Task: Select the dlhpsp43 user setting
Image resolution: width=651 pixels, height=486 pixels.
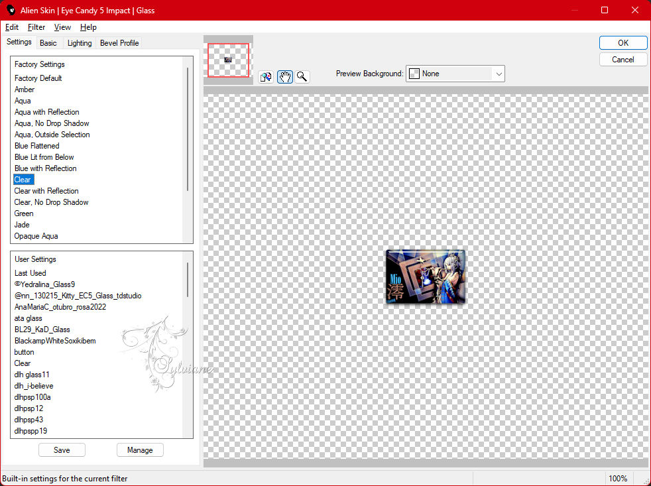Action: point(29,419)
